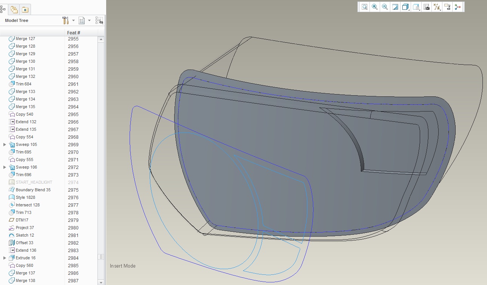The width and height of the screenshot is (487, 285).
Task: Select the DTM17 datum plane
Action: (22, 220)
